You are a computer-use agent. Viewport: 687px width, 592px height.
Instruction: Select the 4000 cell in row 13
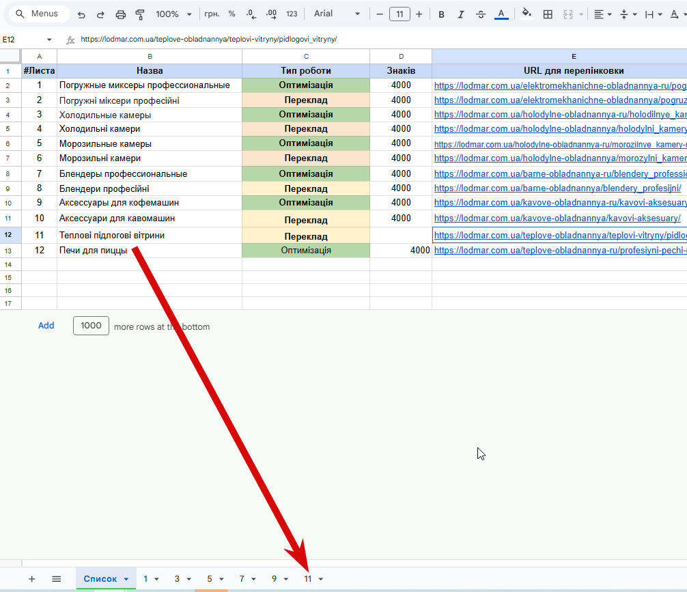pos(401,250)
